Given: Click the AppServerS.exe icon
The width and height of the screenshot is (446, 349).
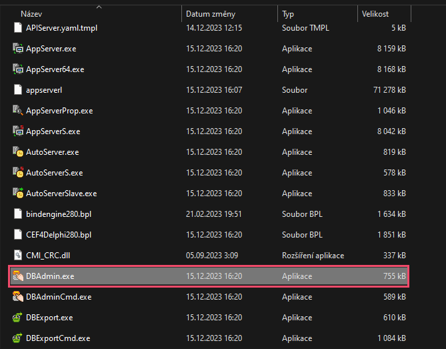Looking at the screenshot, I should [x=18, y=131].
